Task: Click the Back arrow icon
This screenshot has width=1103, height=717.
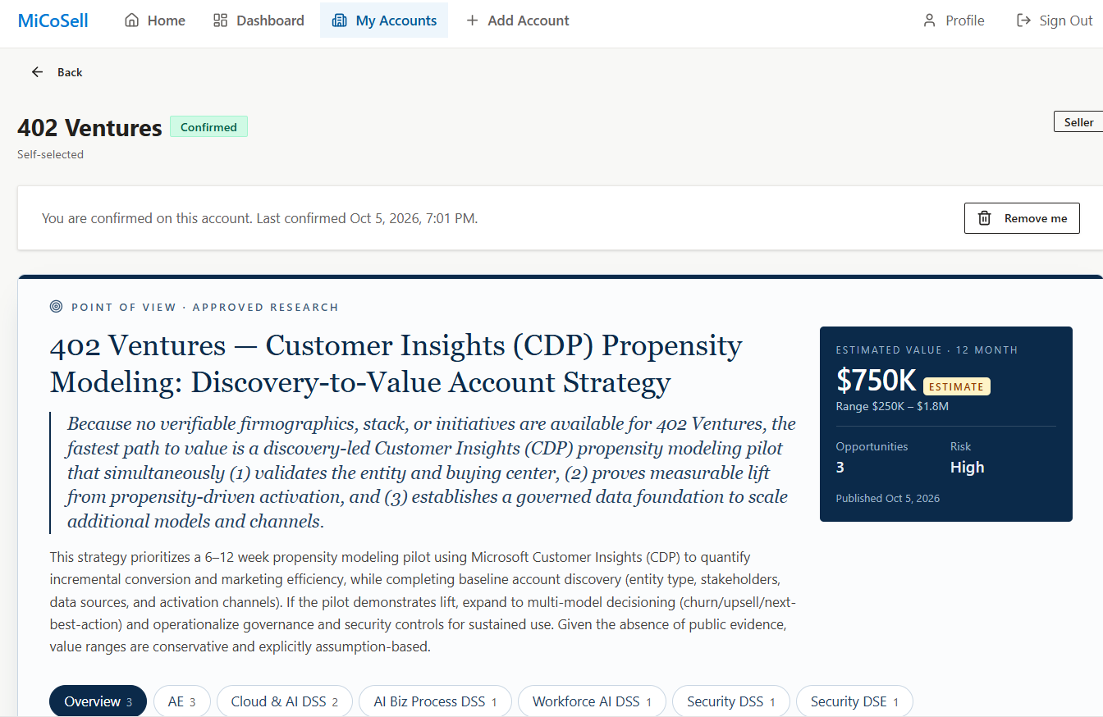Action: tap(37, 72)
